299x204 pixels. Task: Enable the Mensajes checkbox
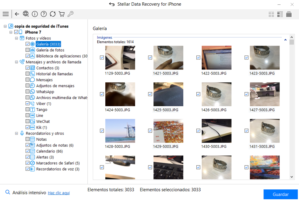(28, 80)
